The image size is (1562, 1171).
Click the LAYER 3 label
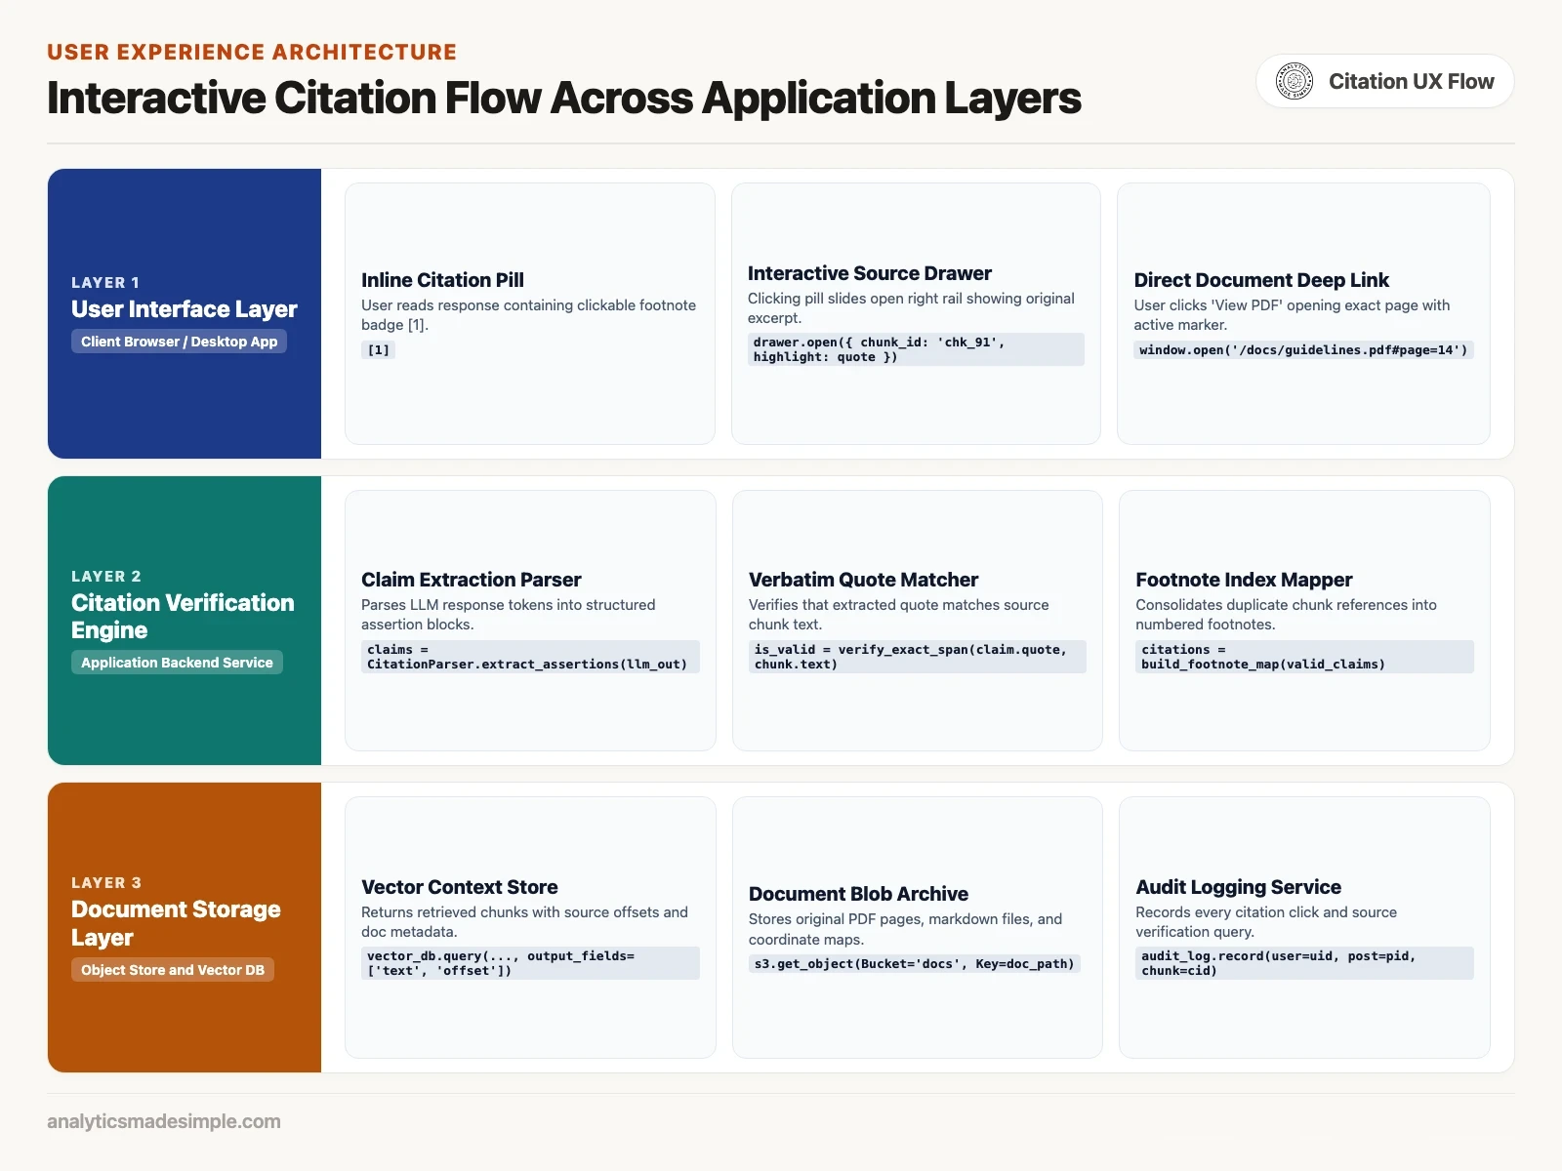pos(106,883)
